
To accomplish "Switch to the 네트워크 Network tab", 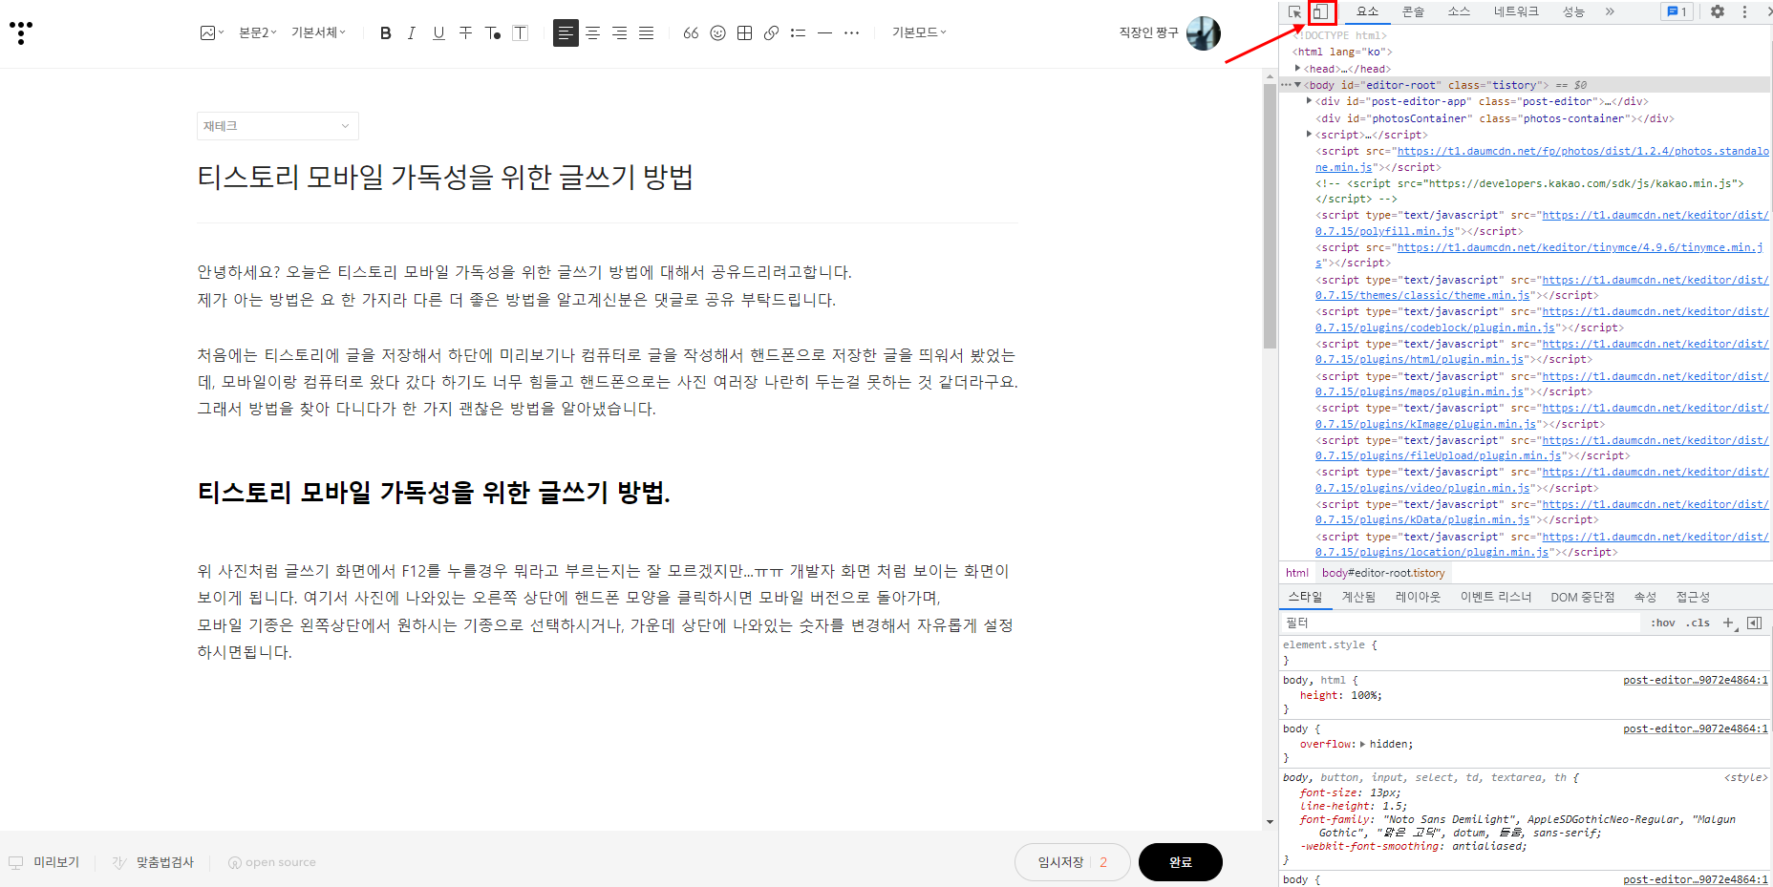I will pyautogui.click(x=1516, y=11).
